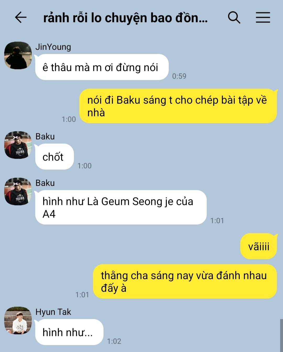This screenshot has width=283, height=352.
Task: Tap the 'hình như Là Geum Seong je' bubble
Action: point(121,208)
